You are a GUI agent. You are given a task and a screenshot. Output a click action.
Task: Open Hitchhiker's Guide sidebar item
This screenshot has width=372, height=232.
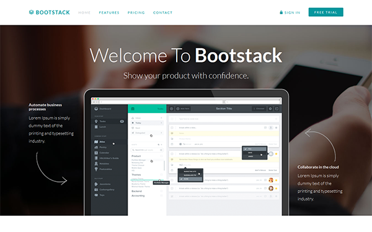point(107,158)
